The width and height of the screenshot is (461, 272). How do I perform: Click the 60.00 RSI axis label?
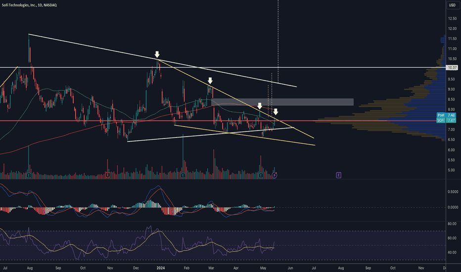pos(452,238)
